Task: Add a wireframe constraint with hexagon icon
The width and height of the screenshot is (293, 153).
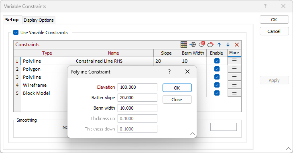Action: [x=193, y=45]
